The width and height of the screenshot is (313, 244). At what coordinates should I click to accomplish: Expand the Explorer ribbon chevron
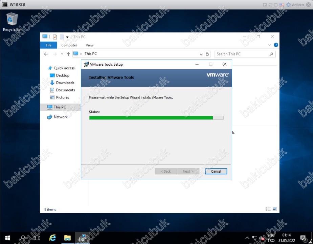coord(269,45)
